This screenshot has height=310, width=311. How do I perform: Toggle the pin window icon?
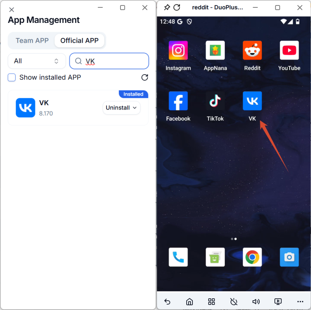point(167,7)
